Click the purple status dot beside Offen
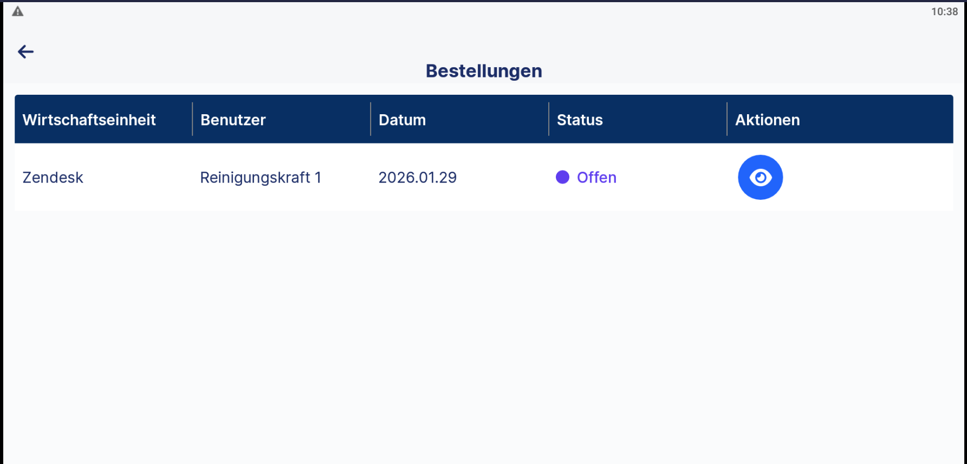This screenshot has width=967, height=464. coord(562,177)
